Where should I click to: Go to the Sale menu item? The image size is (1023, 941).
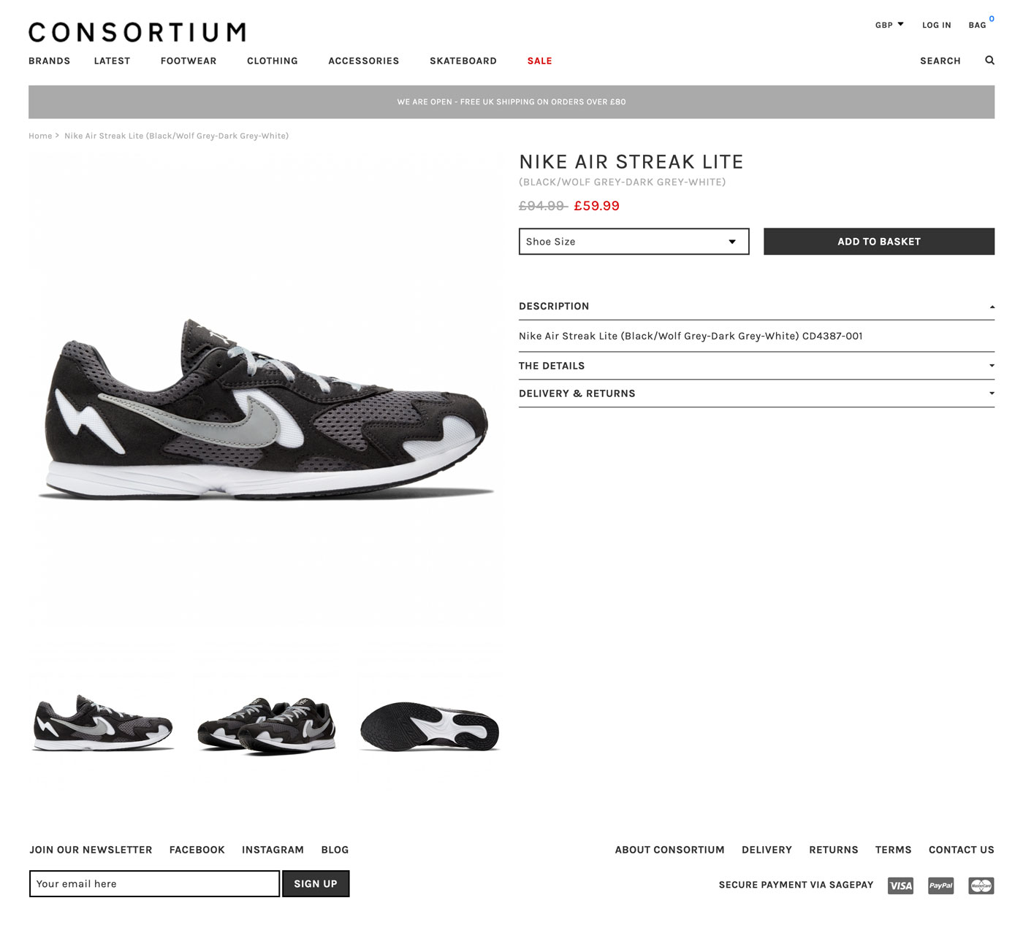539,61
